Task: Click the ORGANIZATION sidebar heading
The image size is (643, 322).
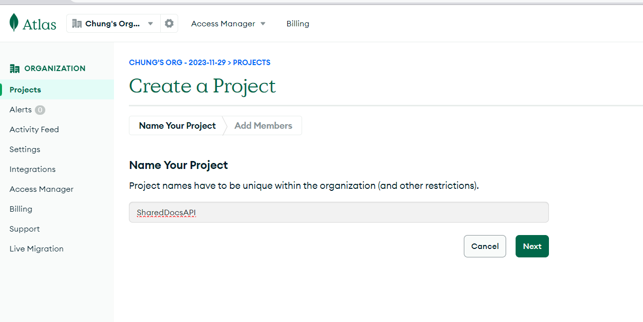Action: [x=55, y=69]
